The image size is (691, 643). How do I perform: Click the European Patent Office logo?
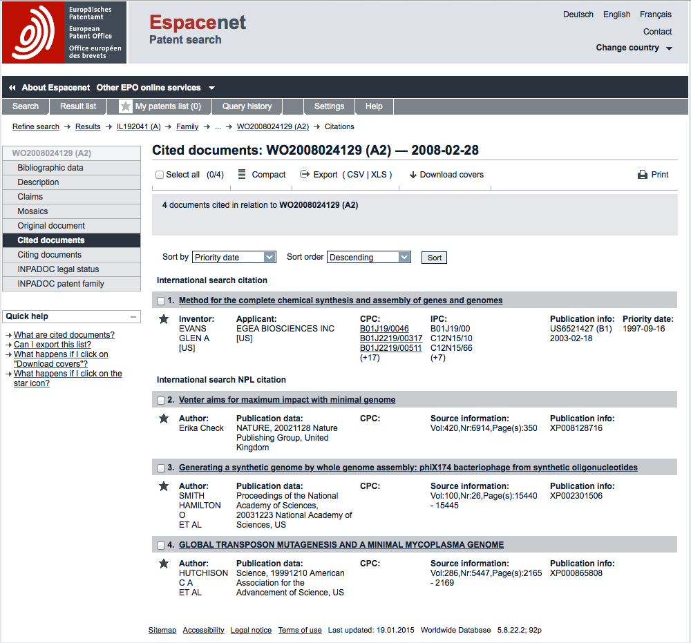pyautogui.click(x=64, y=32)
